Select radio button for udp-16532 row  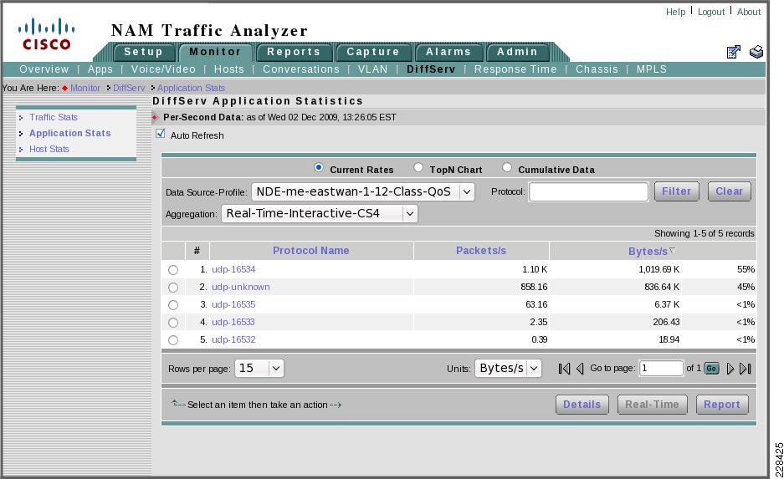click(x=173, y=339)
